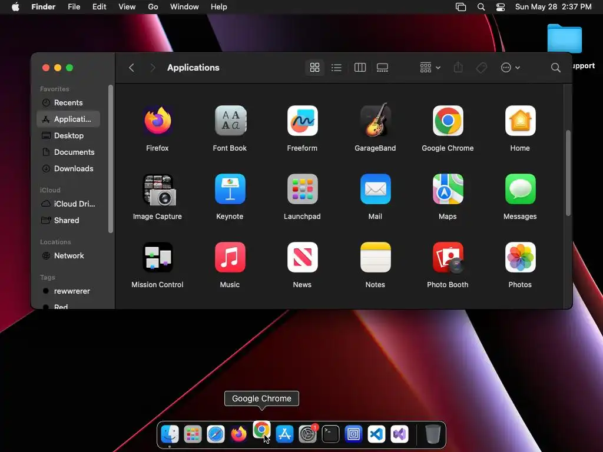Screen dimensions: 603x452
Task: Open the Window menu
Action: 184,7
